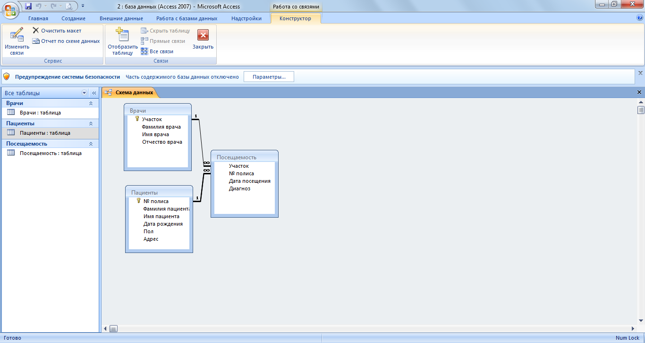
Task: Click Очистить макет in the ribbon
Action: [x=57, y=31]
